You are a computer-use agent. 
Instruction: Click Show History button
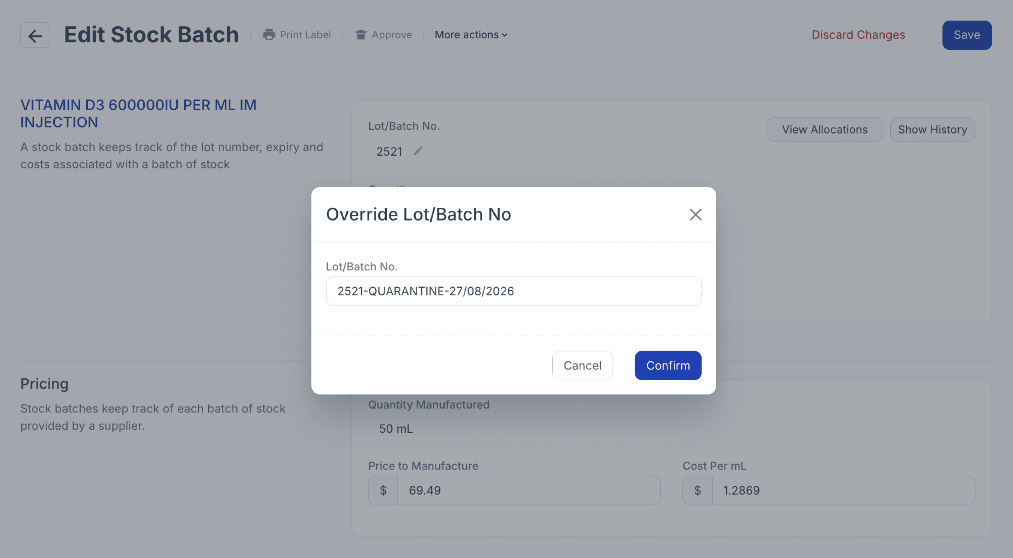click(x=932, y=130)
